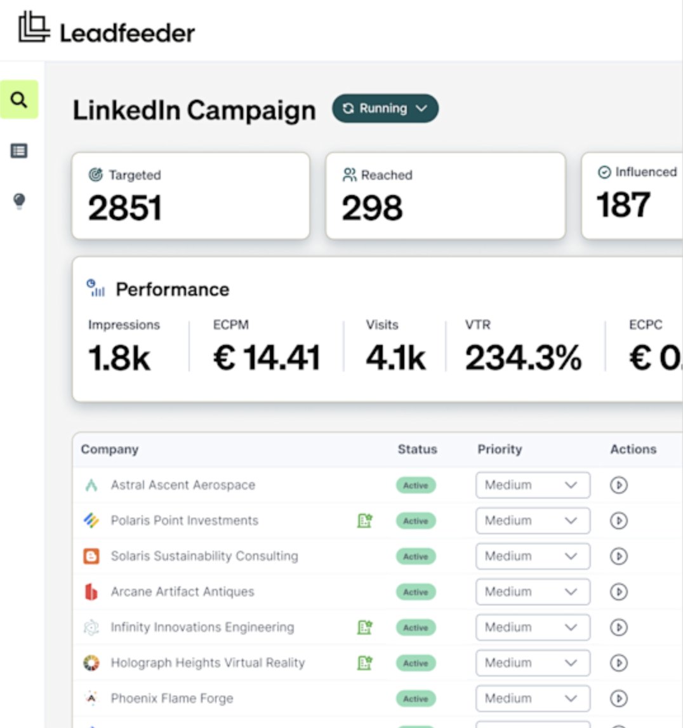The width and height of the screenshot is (683, 728).
Task: Open priority dropdown for Solaris Sustainability Consulting
Action: pyautogui.click(x=533, y=556)
